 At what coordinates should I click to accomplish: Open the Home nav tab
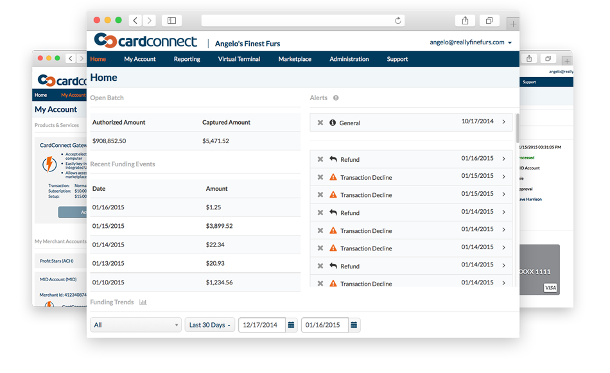point(98,59)
